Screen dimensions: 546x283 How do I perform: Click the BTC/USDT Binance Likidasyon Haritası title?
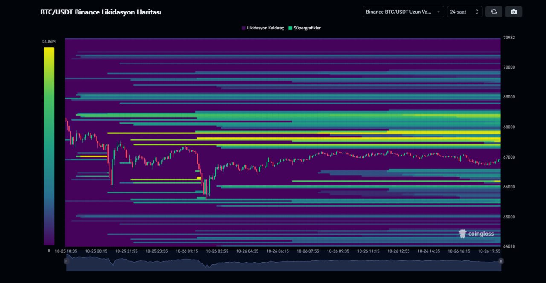pos(101,12)
